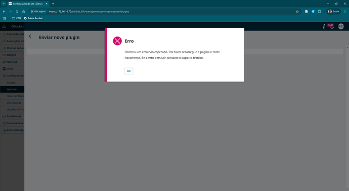Click OK in the Erro dialog
This screenshot has height=191, width=349.
pos(128,71)
